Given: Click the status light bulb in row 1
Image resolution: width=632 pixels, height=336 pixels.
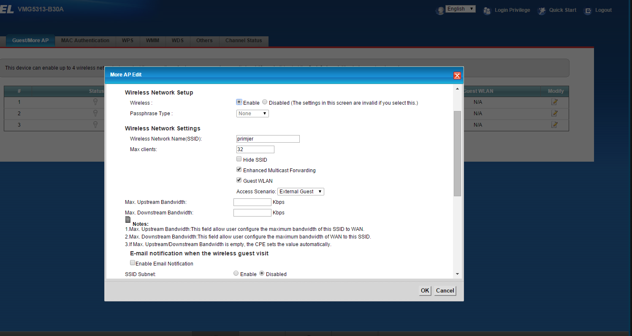Looking at the screenshot, I should 95,102.
